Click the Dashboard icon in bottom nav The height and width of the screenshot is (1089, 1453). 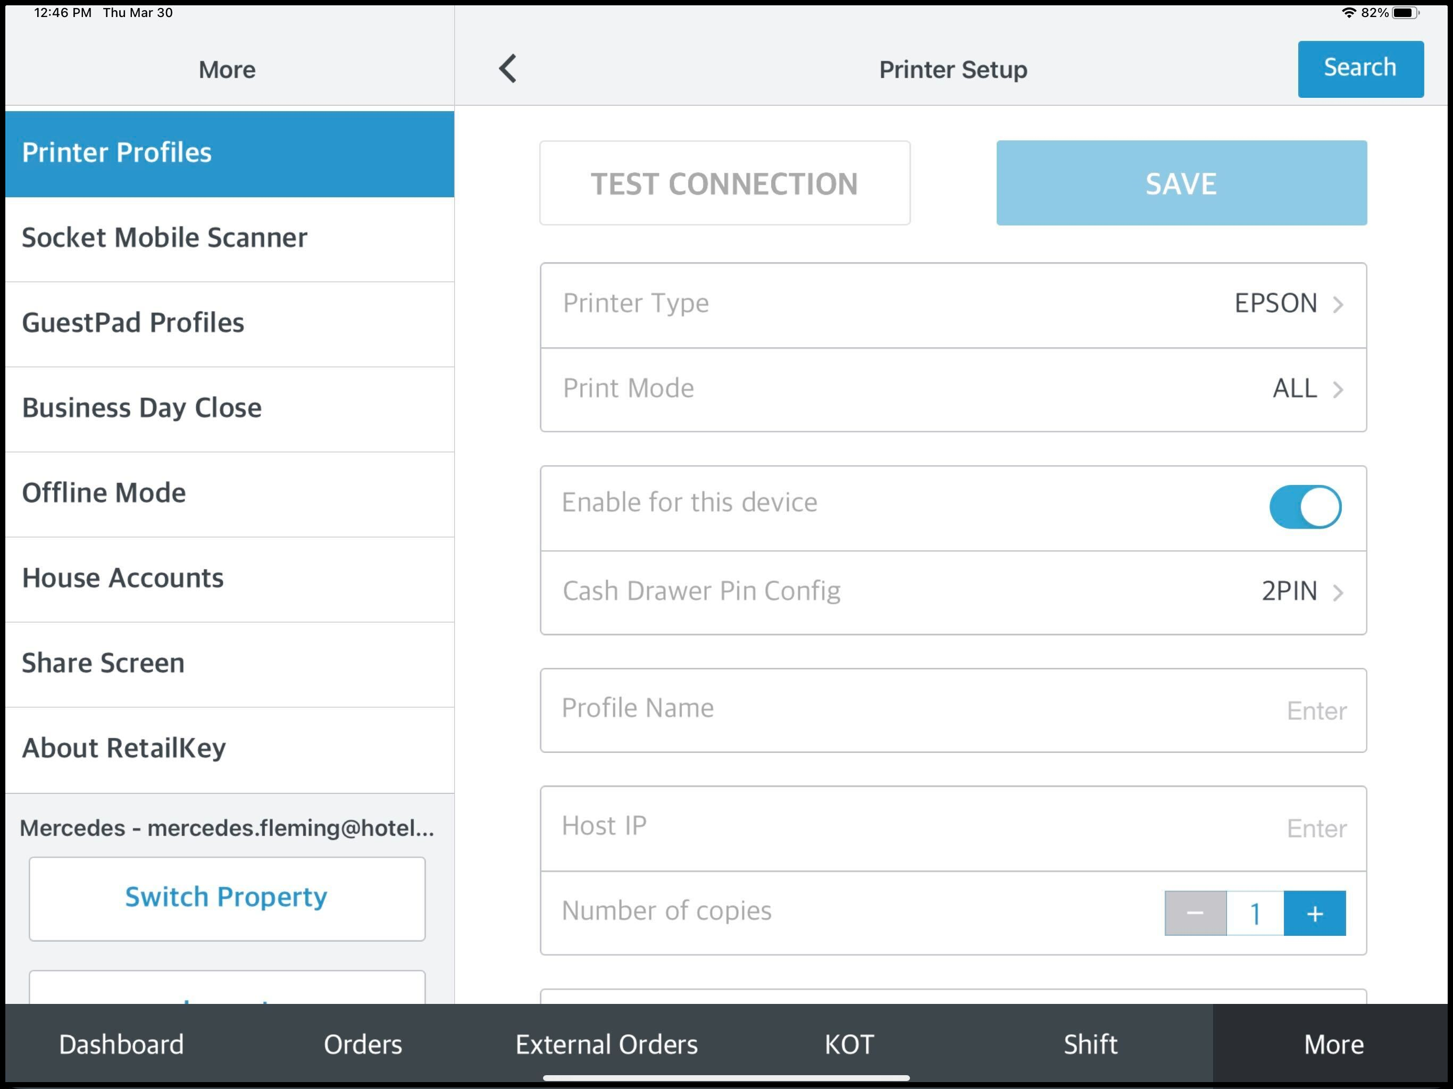[x=121, y=1042]
